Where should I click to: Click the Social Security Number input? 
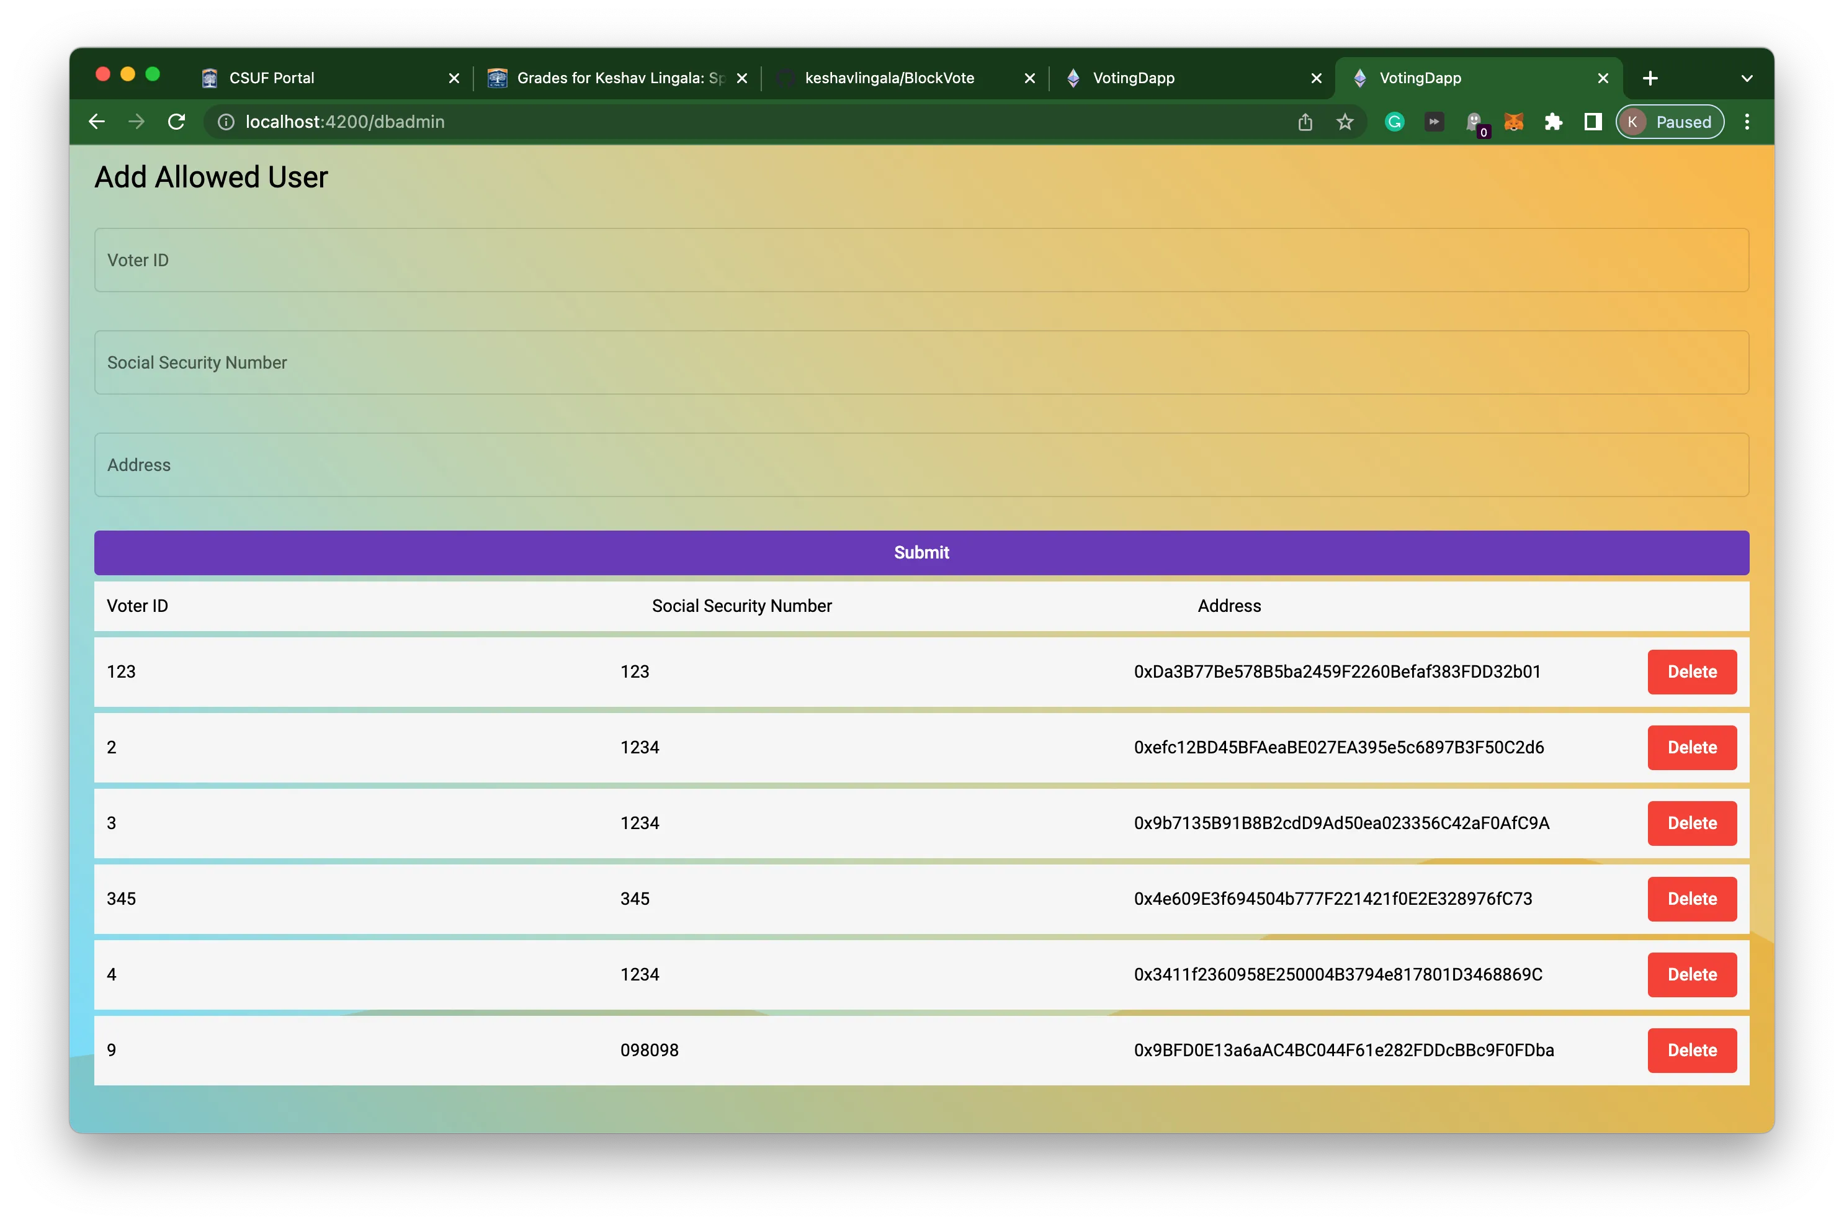point(921,362)
